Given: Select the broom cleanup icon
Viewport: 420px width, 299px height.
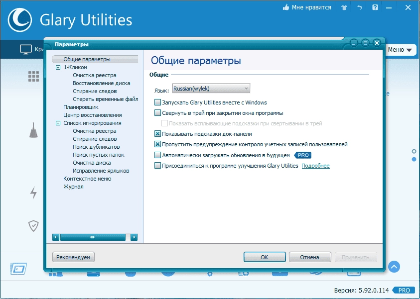Looking at the screenshot, I should 33,130.
